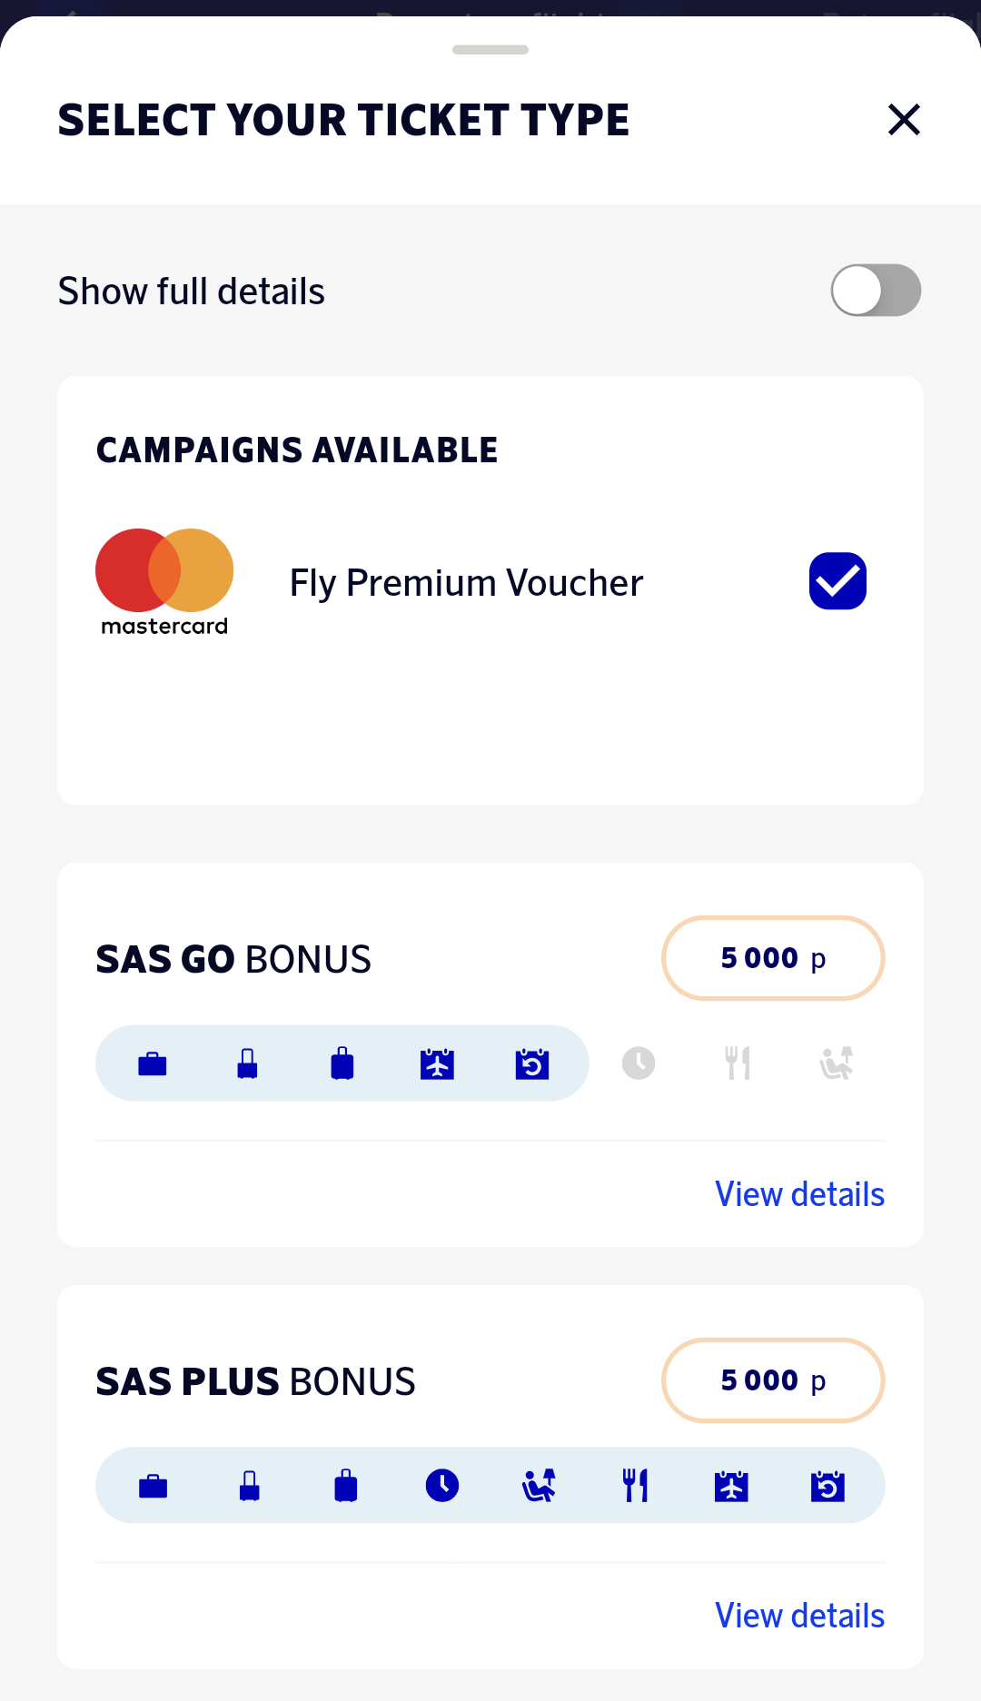The height and width of the screenshot is (1701, 981).
Task: Click the greyed-out fast track clock in SAS GO
Action: pyautogui.click(x=639, y=1063)
